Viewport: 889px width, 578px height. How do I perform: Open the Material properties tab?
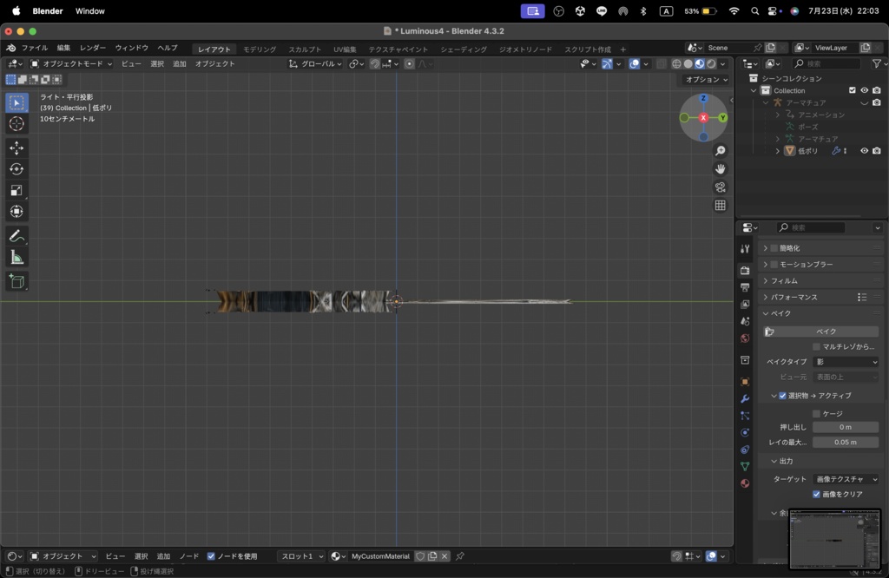coord(745,483)
